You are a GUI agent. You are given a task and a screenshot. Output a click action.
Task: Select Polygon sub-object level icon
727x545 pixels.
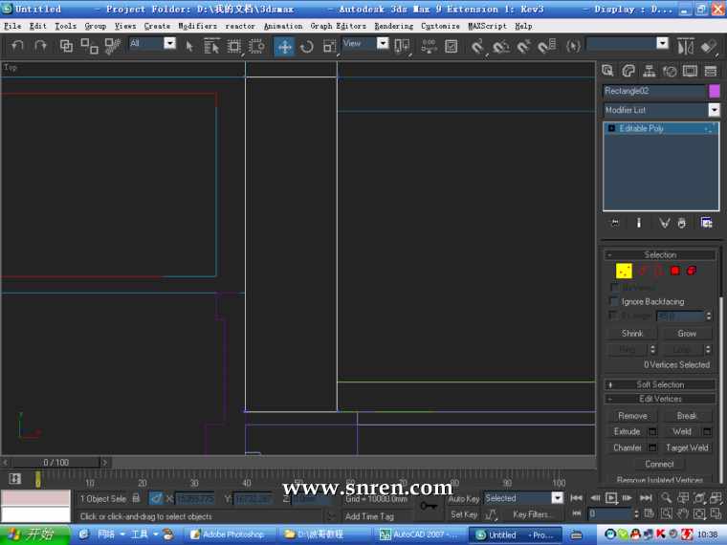675,271
